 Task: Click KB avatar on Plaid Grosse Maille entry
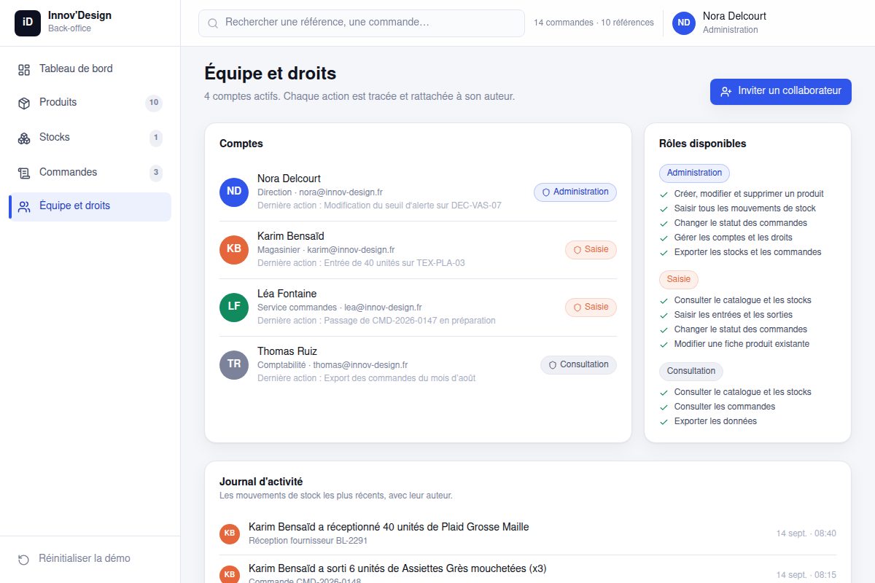tap(230, 533)
